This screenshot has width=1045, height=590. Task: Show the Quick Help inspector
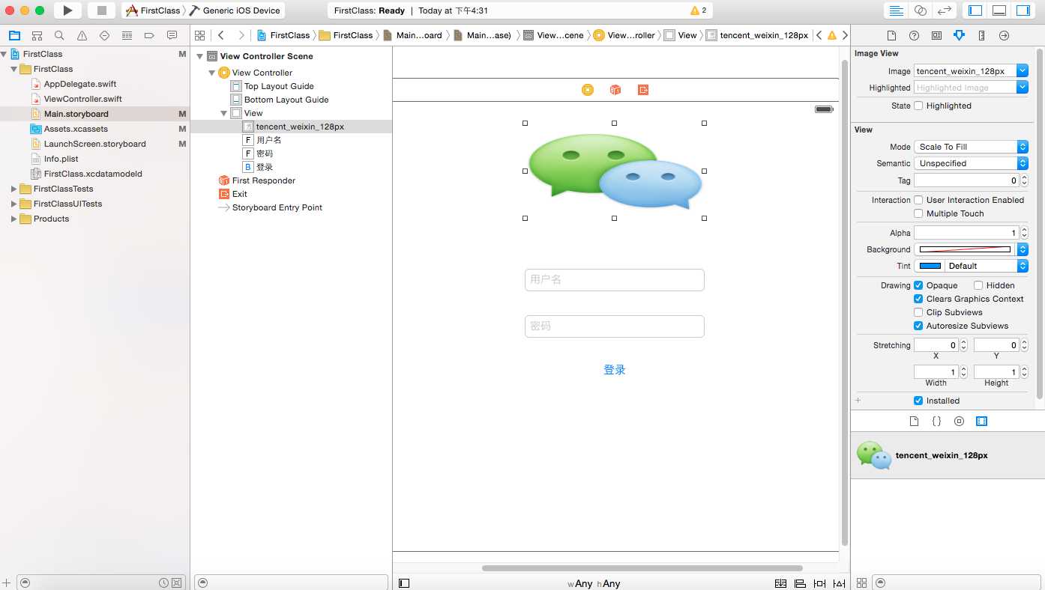(914, 35)
